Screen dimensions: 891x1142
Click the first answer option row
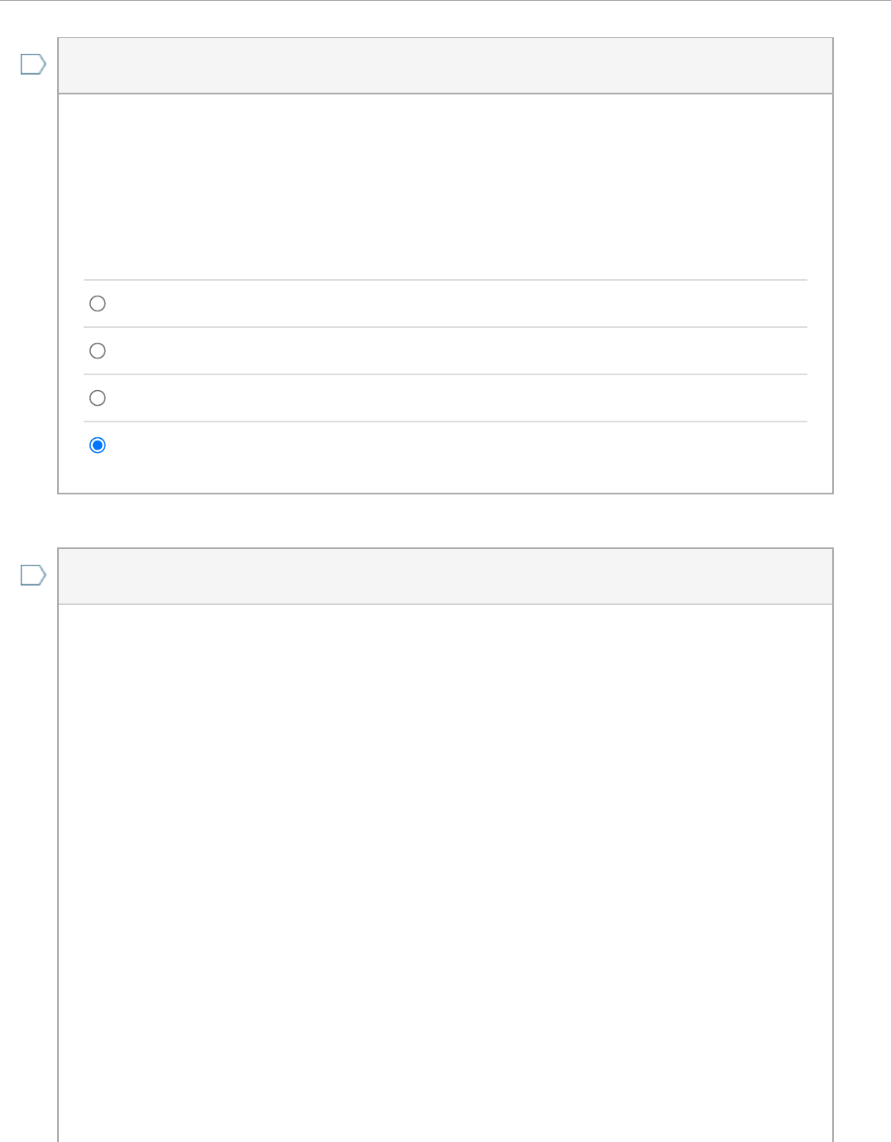[x=445, y=304]
